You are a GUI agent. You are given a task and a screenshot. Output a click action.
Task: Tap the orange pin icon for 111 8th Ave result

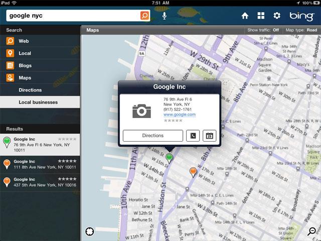click(x=7, y=164)
